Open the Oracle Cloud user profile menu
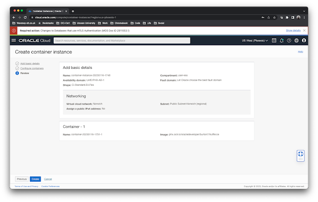The height and width of the screenshot is (202, 318). (304, 40)
